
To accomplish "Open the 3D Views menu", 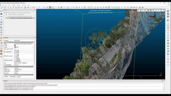I will pos(24,5).
